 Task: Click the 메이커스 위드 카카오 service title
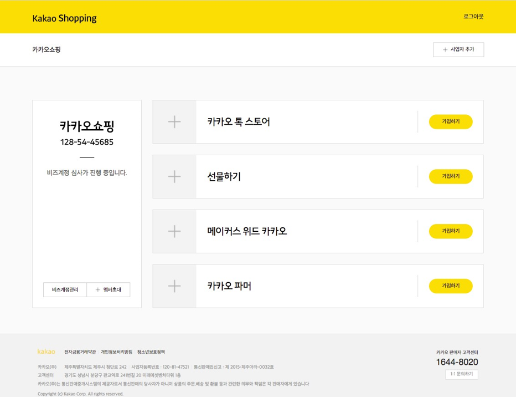pyautogui.click(x=247, y=231)
